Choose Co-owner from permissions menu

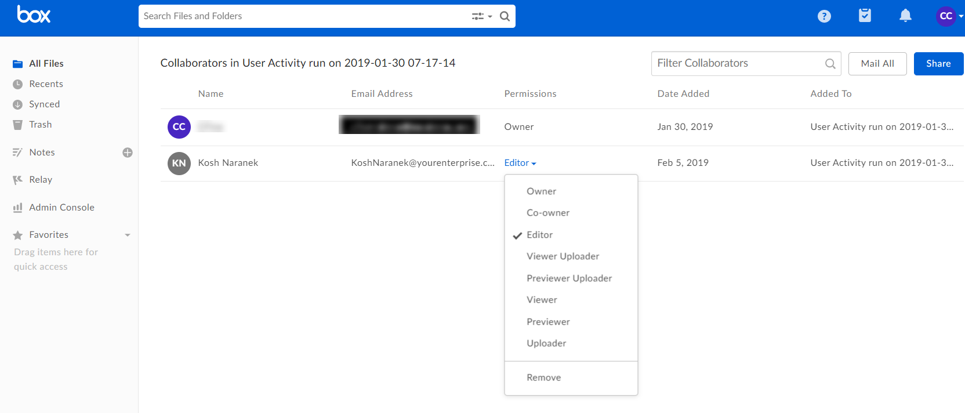click(547, 213)
